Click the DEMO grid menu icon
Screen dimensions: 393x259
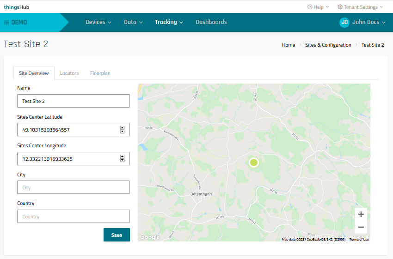click(6, 22)
